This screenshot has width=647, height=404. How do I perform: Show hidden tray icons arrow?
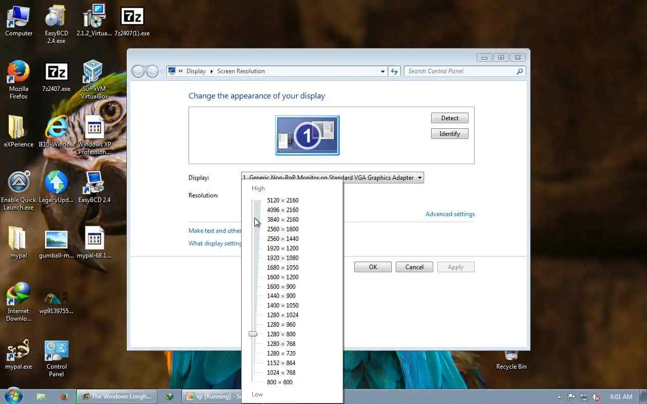pyautogui.click(x=559, y=397)
